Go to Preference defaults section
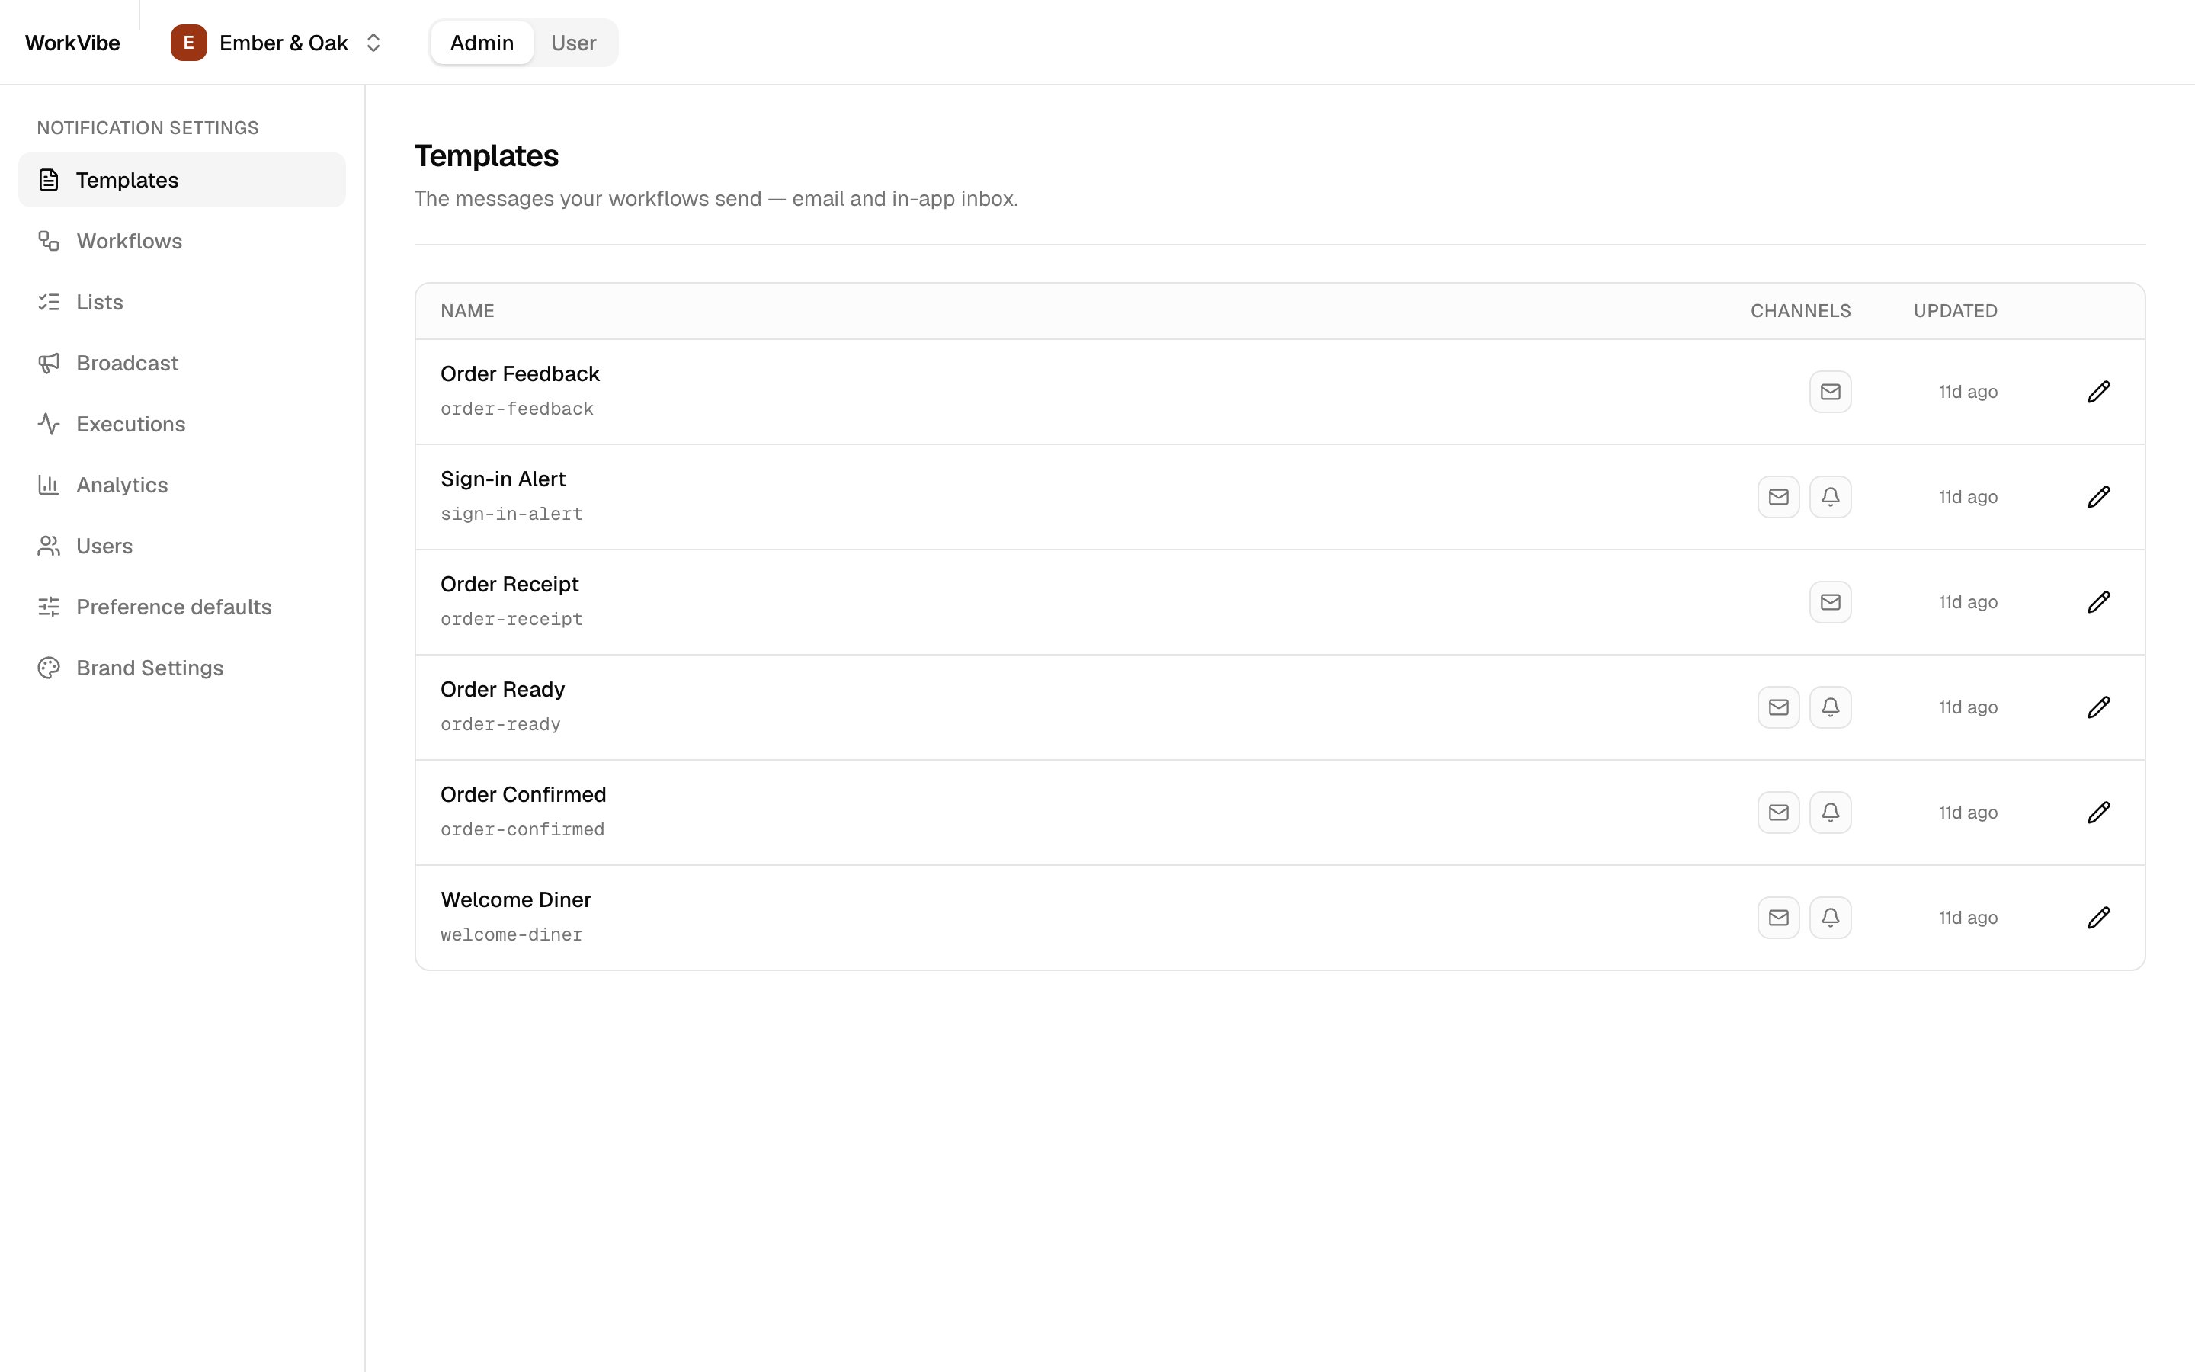Viewport: 2195px width, 1372px height. [x=182, y=606]
